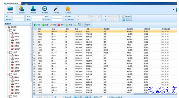The image size is (179, 98).
Task: Open the 系统设置 star module
Action: (x=68, y=10)
